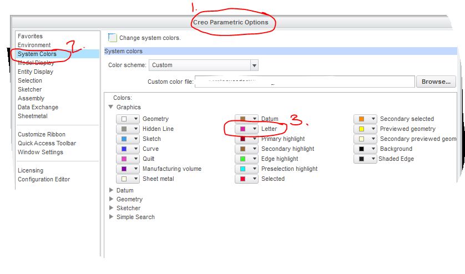Open the Curve color dropdown arrow
The height and width of the screenshot is (274, 465).
(x=136, y=149)
